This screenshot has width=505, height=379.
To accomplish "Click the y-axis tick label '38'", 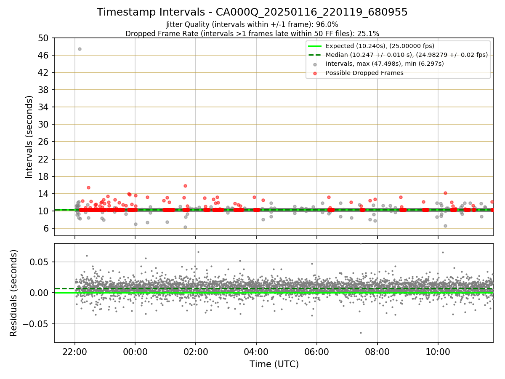I will pos(44,90).
